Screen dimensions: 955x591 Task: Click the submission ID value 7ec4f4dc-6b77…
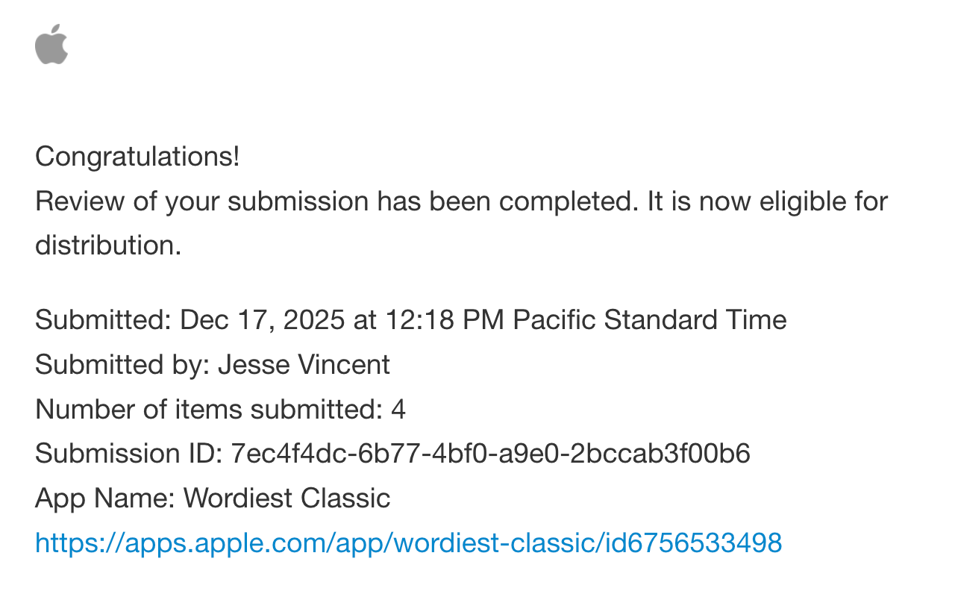tap(491, 454)
